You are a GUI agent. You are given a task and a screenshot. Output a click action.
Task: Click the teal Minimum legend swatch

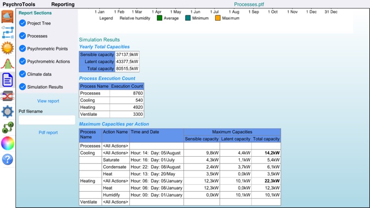point(188,18)
